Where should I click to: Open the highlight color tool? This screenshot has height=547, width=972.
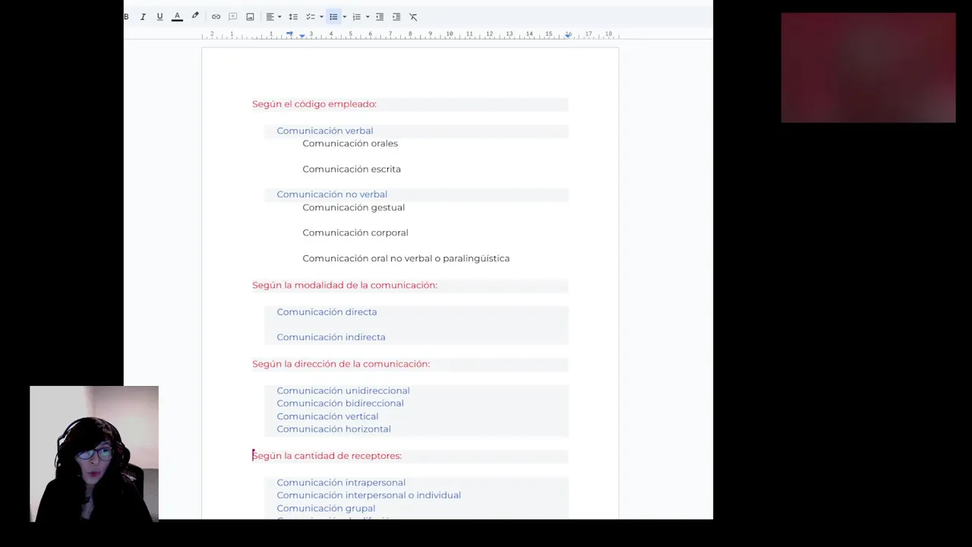[x=195, y=17]
